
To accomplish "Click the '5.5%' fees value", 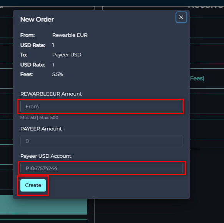I will 57,74.
